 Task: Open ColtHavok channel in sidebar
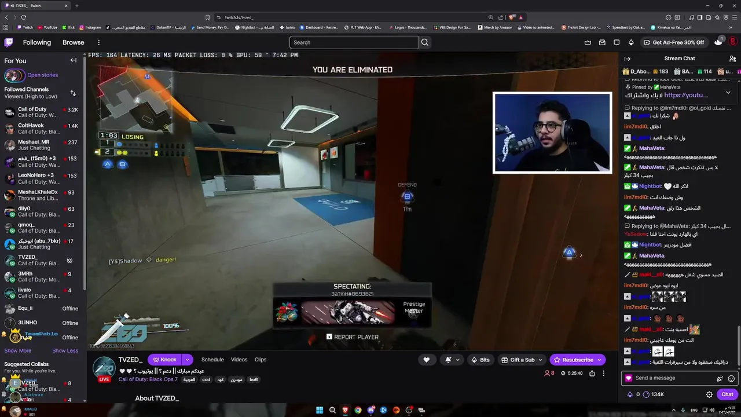click(x=43, y=128)
